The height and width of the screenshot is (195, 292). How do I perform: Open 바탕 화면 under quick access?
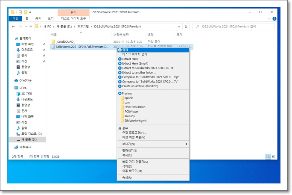(x=27, y=44)
